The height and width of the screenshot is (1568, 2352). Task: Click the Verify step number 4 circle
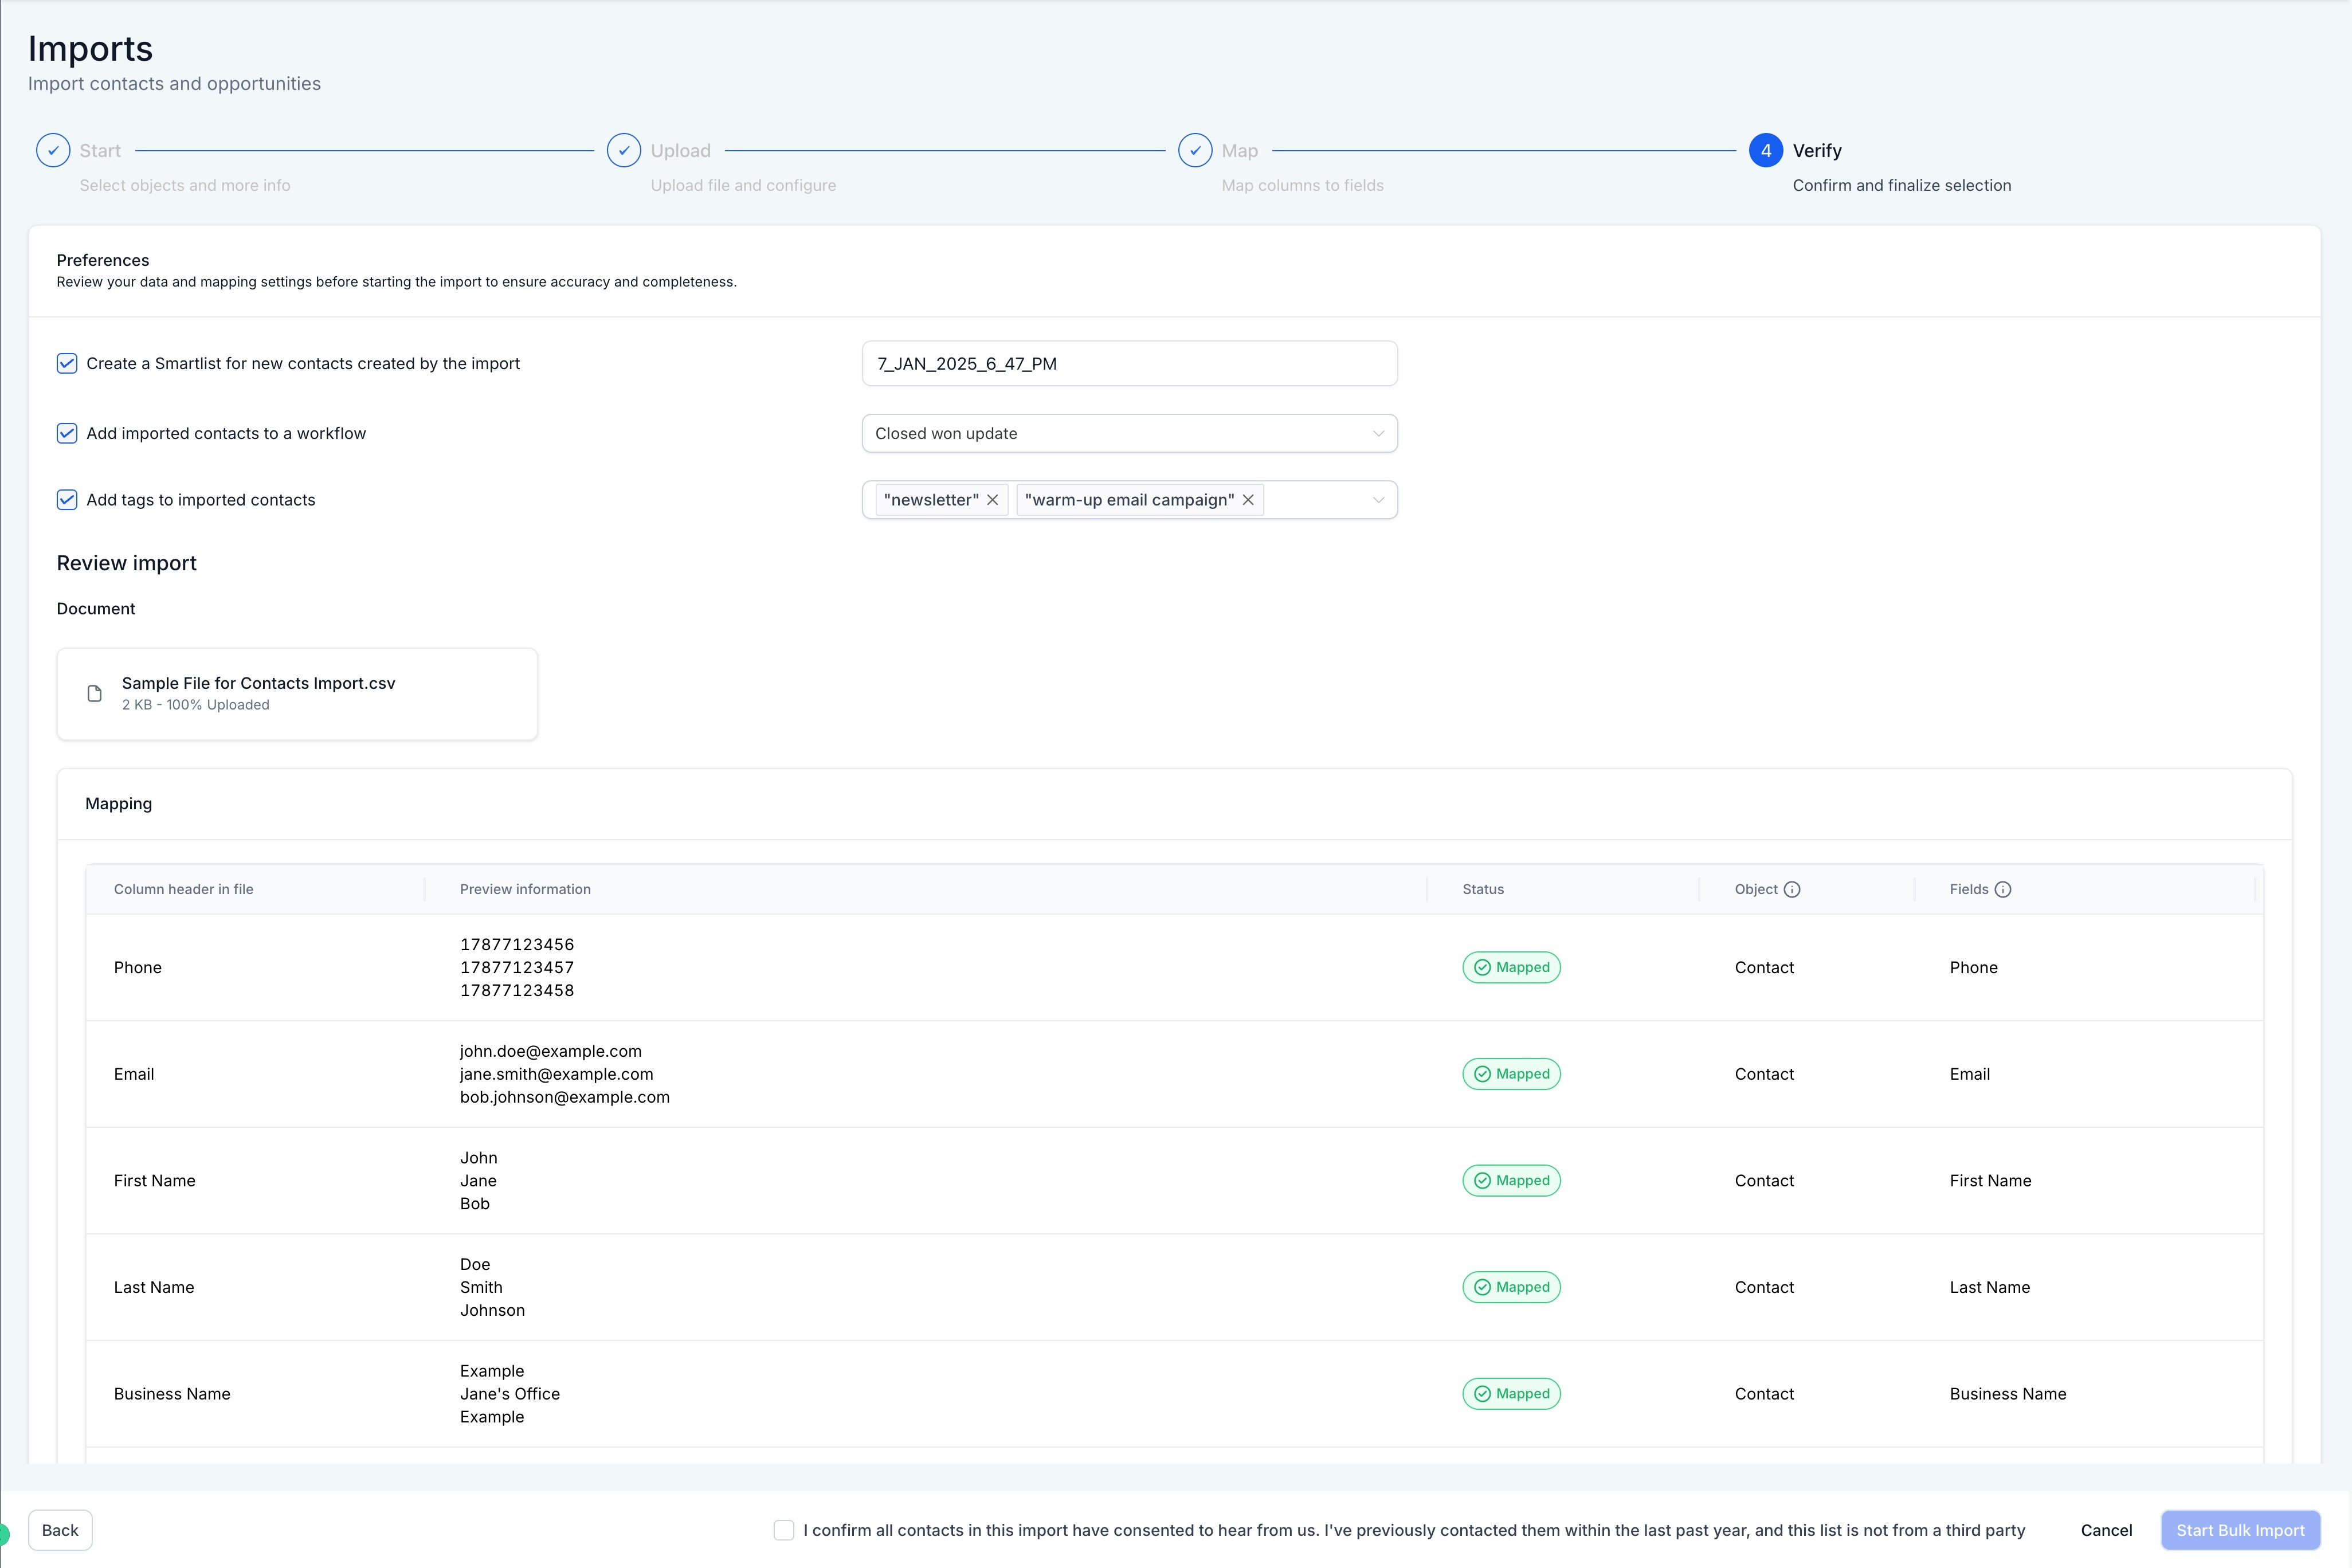[x=1765, y=150]
